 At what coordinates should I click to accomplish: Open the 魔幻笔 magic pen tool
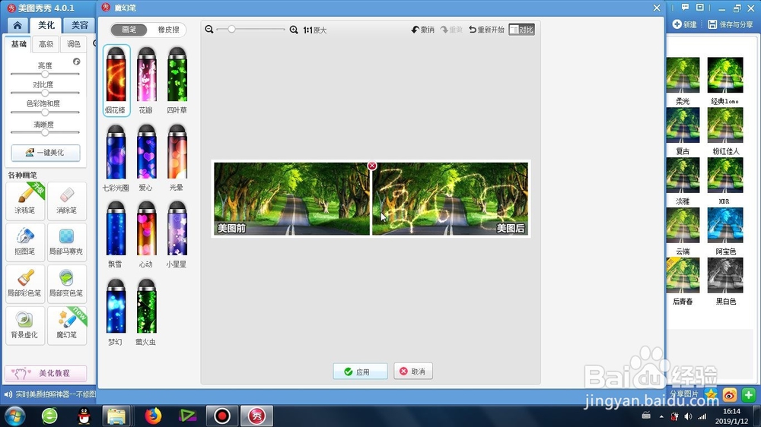pos(67,325)
